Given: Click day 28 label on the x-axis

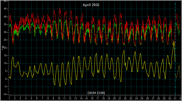Looking at the screenshot, I should [158, 99].
